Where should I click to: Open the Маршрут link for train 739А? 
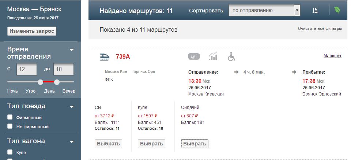332,56
